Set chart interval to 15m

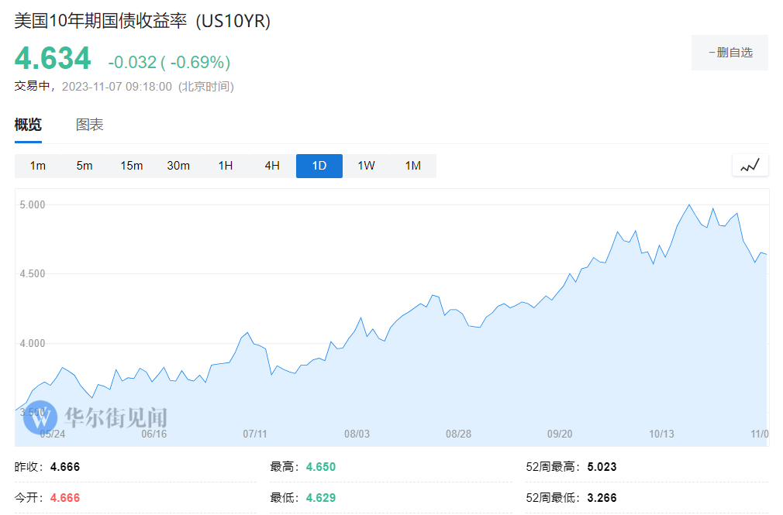coord(132,166)
